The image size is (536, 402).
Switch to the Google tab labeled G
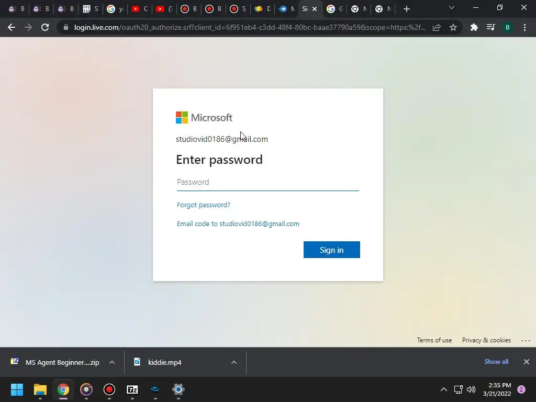click(x=335, y=9)
